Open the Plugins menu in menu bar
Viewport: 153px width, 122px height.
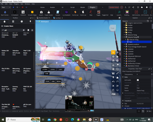[16, 4]
